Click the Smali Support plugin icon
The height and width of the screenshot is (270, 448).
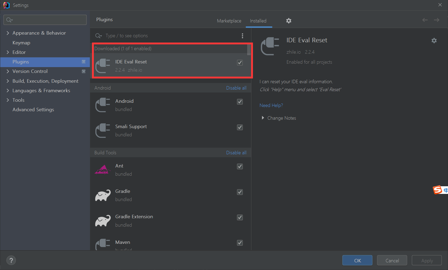coord(103,131)
